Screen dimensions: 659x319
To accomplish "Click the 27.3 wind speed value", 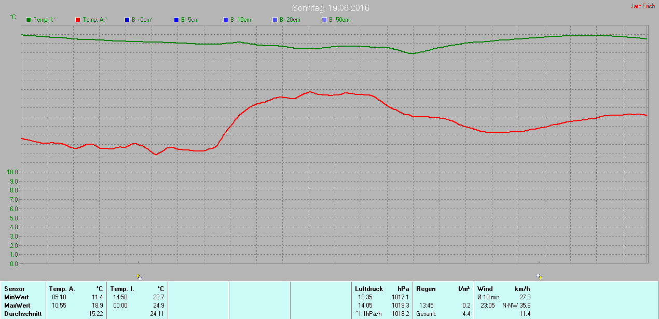I will pos(525,297).
